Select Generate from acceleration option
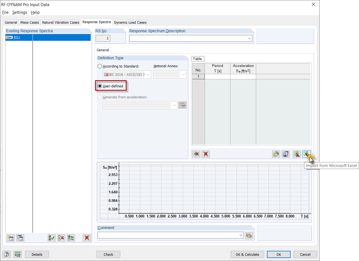359x261 pixels. (x=100, y=97)
